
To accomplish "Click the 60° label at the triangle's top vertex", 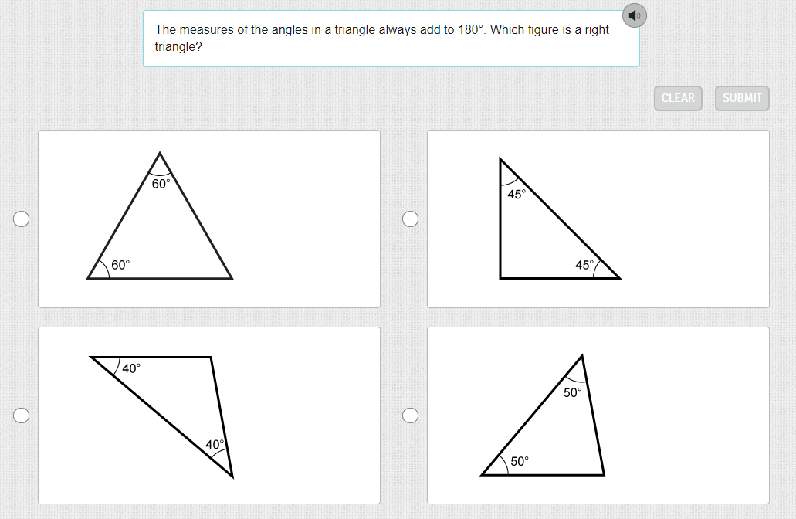I will 161,185.
